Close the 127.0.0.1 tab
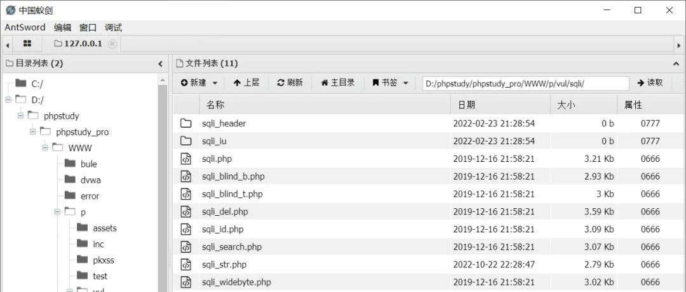The height and width of the screenshot is (292, 686). tap(112, 44)
